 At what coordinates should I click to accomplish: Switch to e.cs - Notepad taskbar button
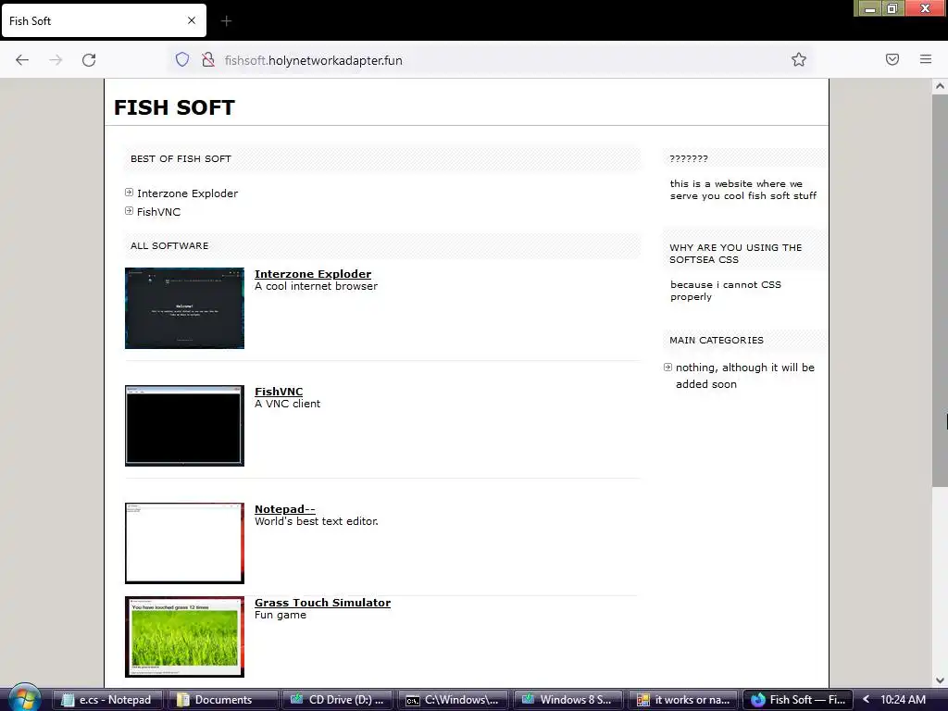tap(107, 700)
